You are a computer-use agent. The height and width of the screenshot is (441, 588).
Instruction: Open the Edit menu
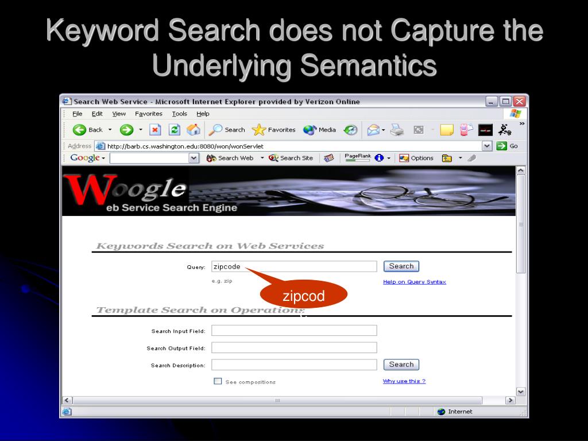click(x=97, y=114)
